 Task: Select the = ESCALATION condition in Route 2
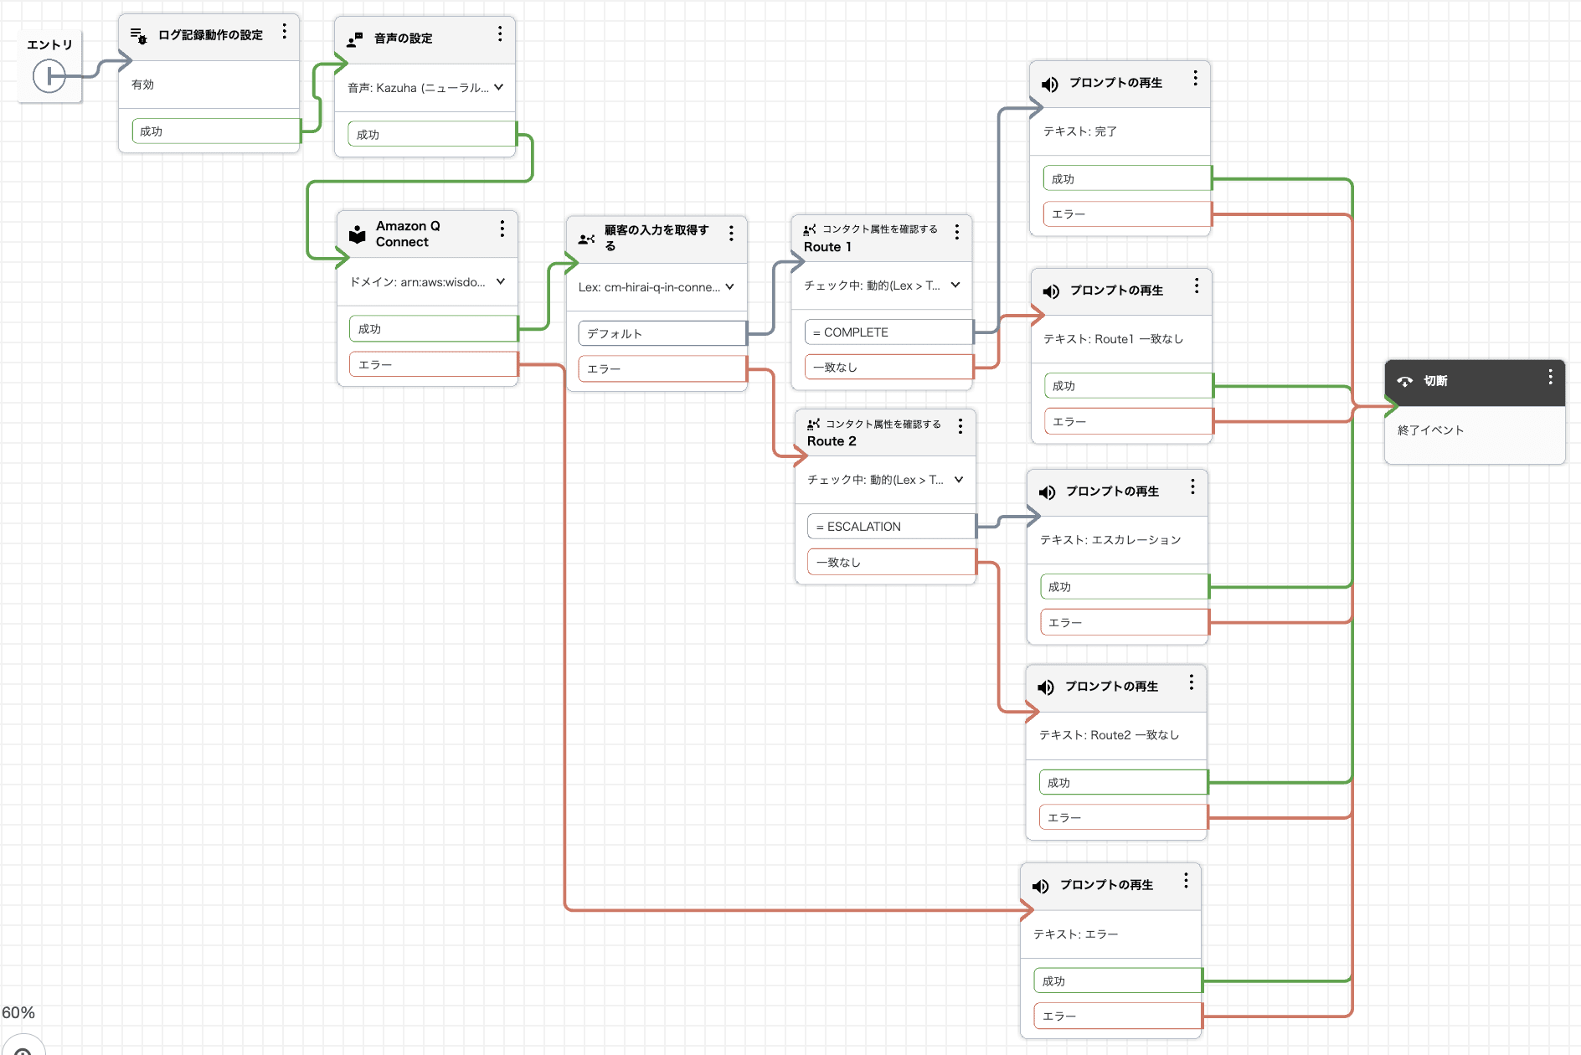tap(892, 527)
